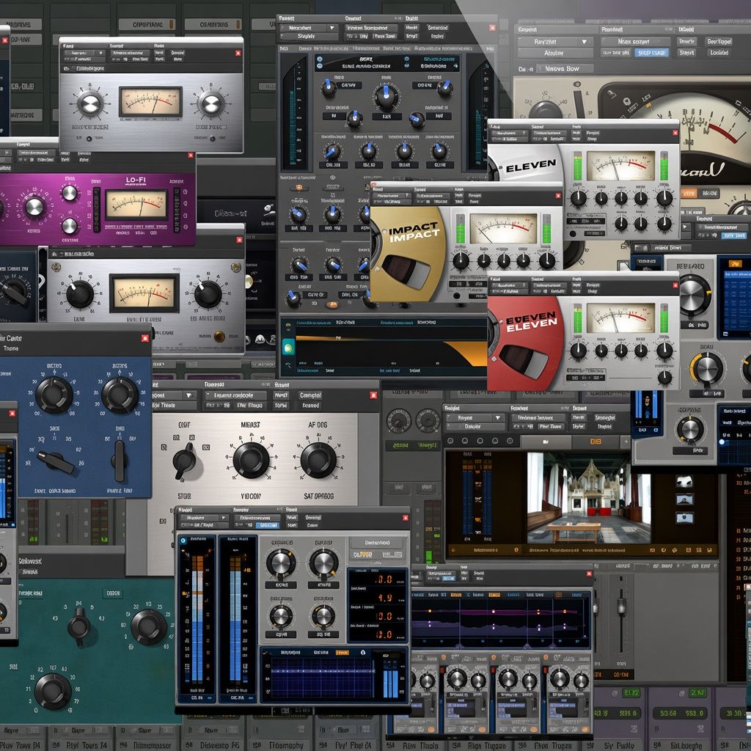Open preset dropdown arrow in dark center plugin header

(x=331, y=28)
